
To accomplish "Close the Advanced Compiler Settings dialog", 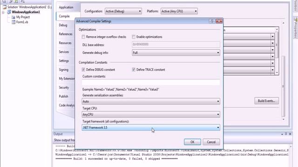I will 219,21.
